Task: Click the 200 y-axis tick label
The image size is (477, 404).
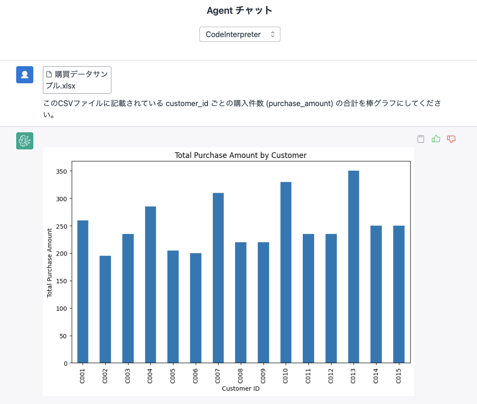Action: click(x=61, y=254)
